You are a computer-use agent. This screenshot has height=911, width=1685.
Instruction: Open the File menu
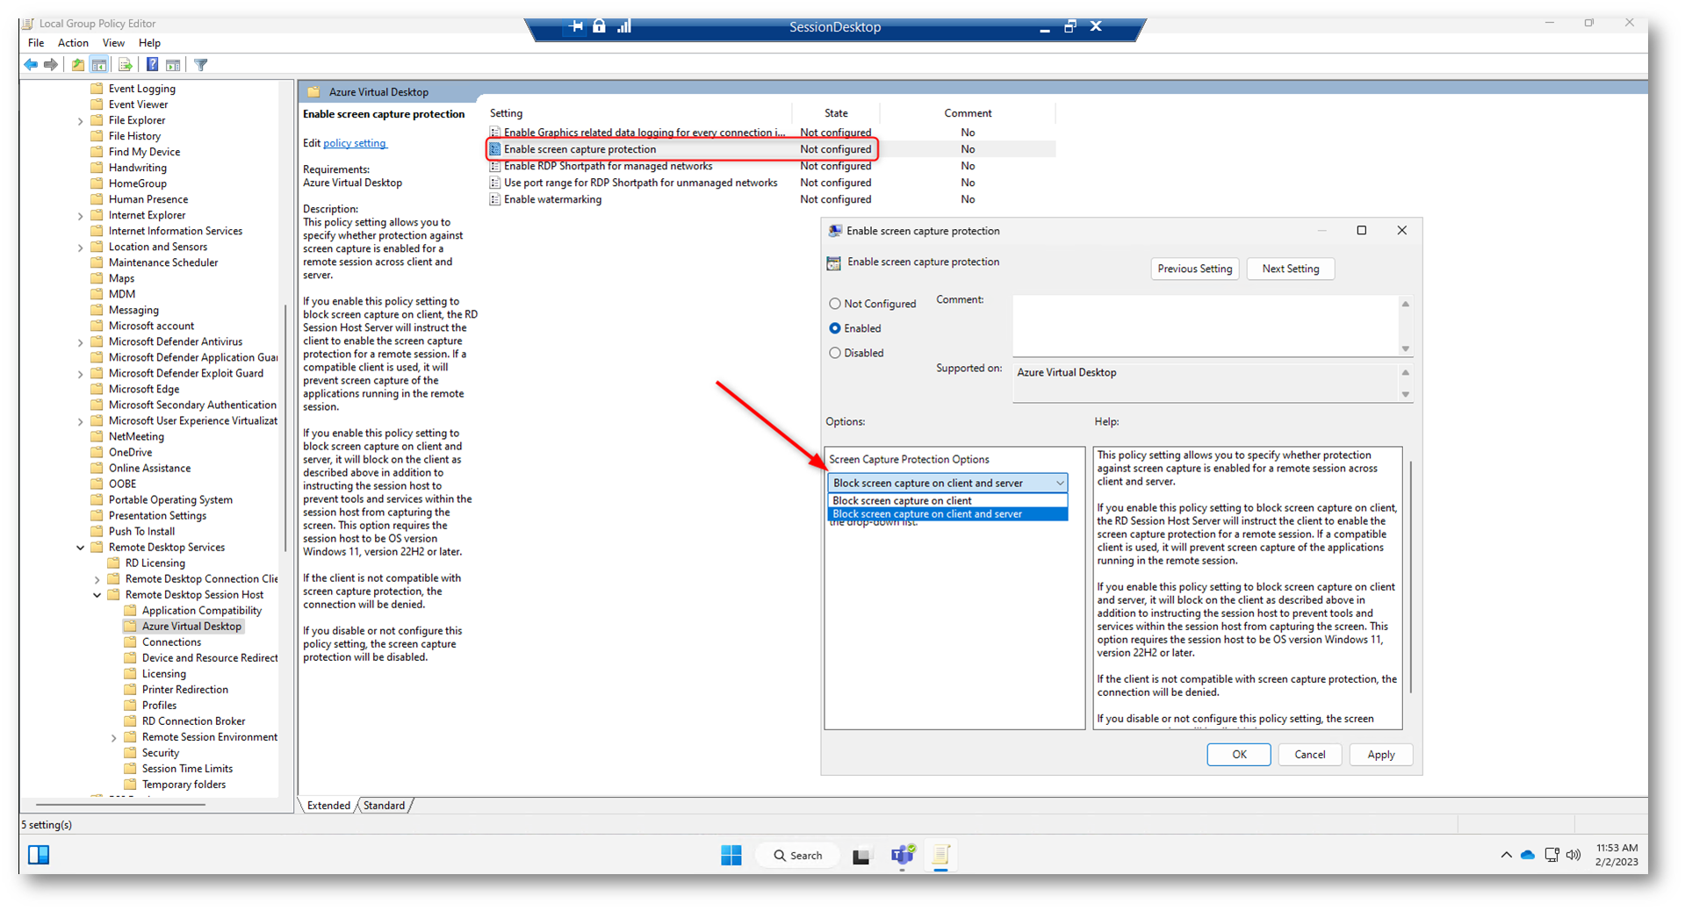click(36, 43)
